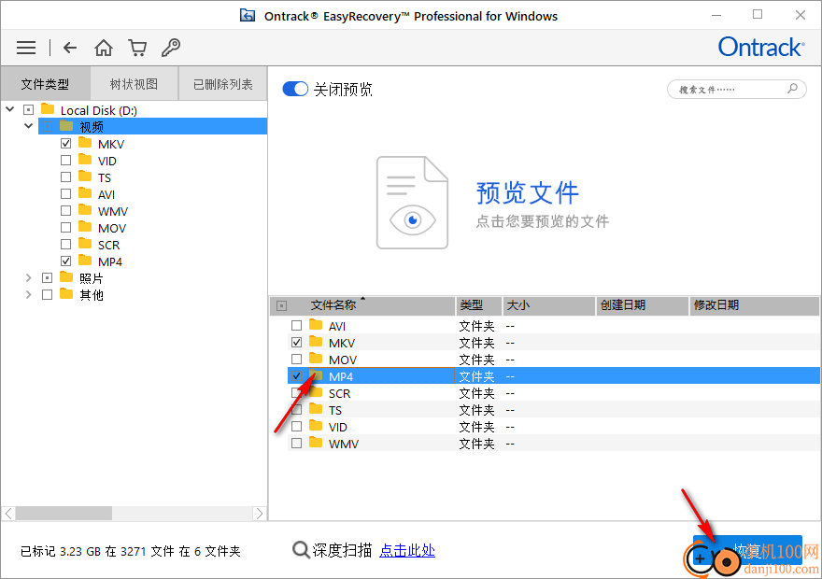Click the tree scrollbar left arrow

pyautogui.click(x=8, y=514)
